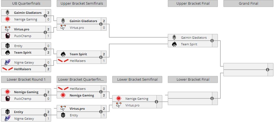Select the Grand Final column header

coord(248,4)
